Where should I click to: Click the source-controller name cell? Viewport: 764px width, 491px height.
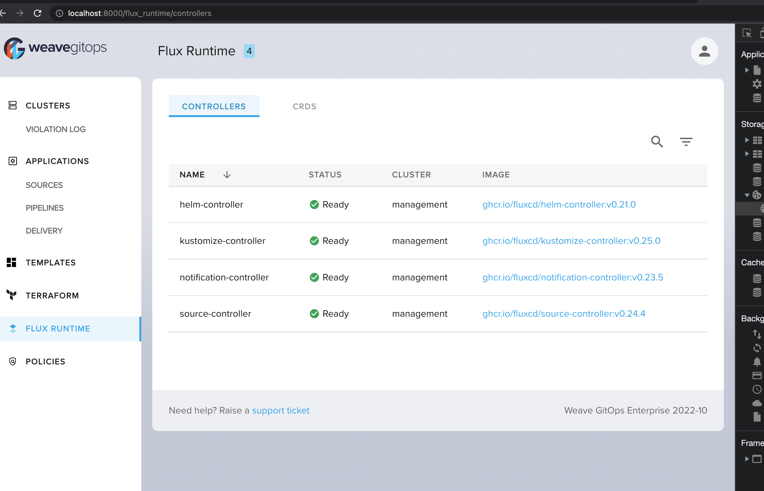click(215, 314)
